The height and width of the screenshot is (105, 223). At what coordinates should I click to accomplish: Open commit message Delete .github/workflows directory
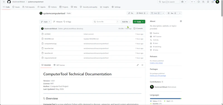pyautogui.click(x=71, y=29)
